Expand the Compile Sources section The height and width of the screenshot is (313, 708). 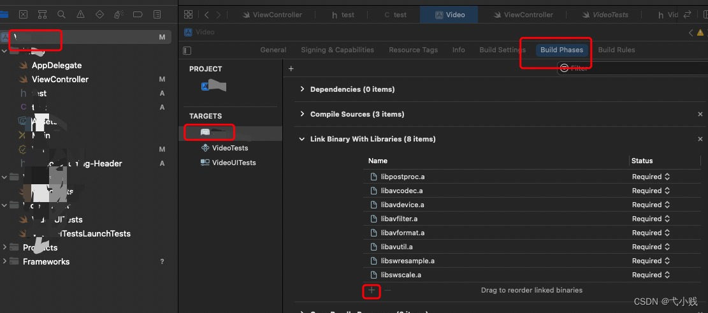[302, 114]
